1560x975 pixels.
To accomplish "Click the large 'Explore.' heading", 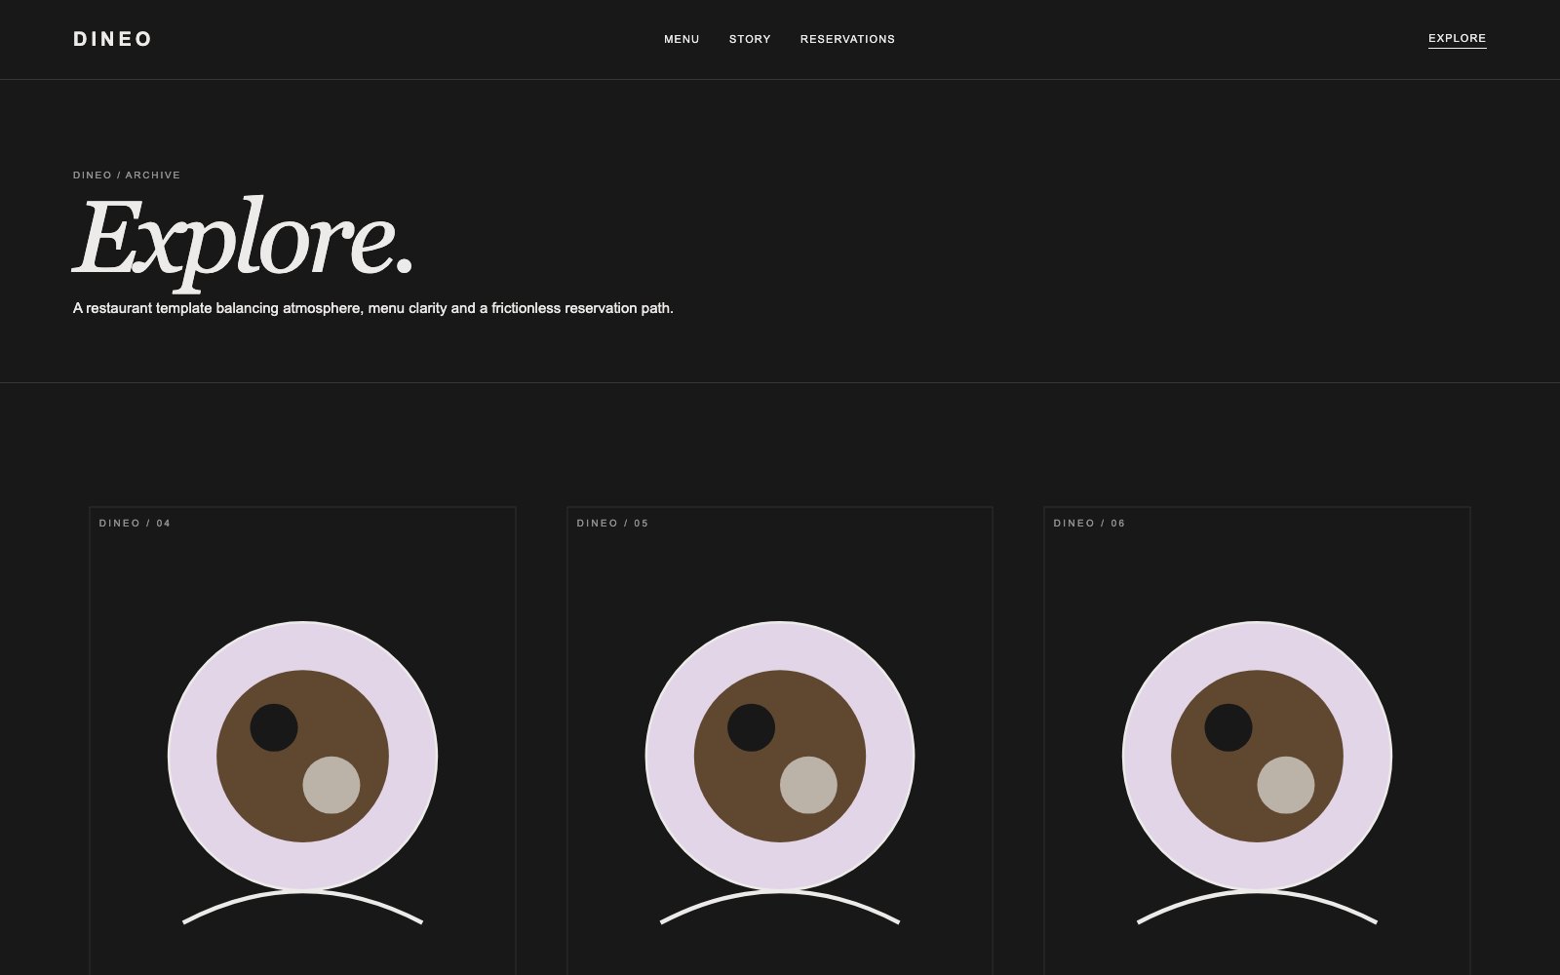I will click(x=244, y=242).
